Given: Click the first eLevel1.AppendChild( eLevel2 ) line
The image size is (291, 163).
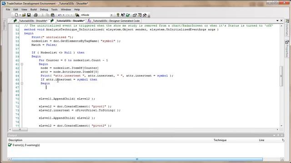Looking at the screenshot, I should point(67,99).
